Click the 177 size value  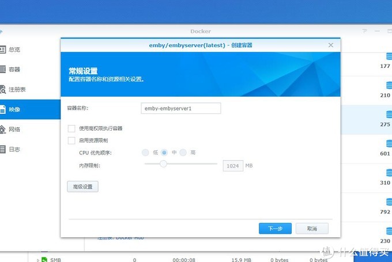point(385,66)
